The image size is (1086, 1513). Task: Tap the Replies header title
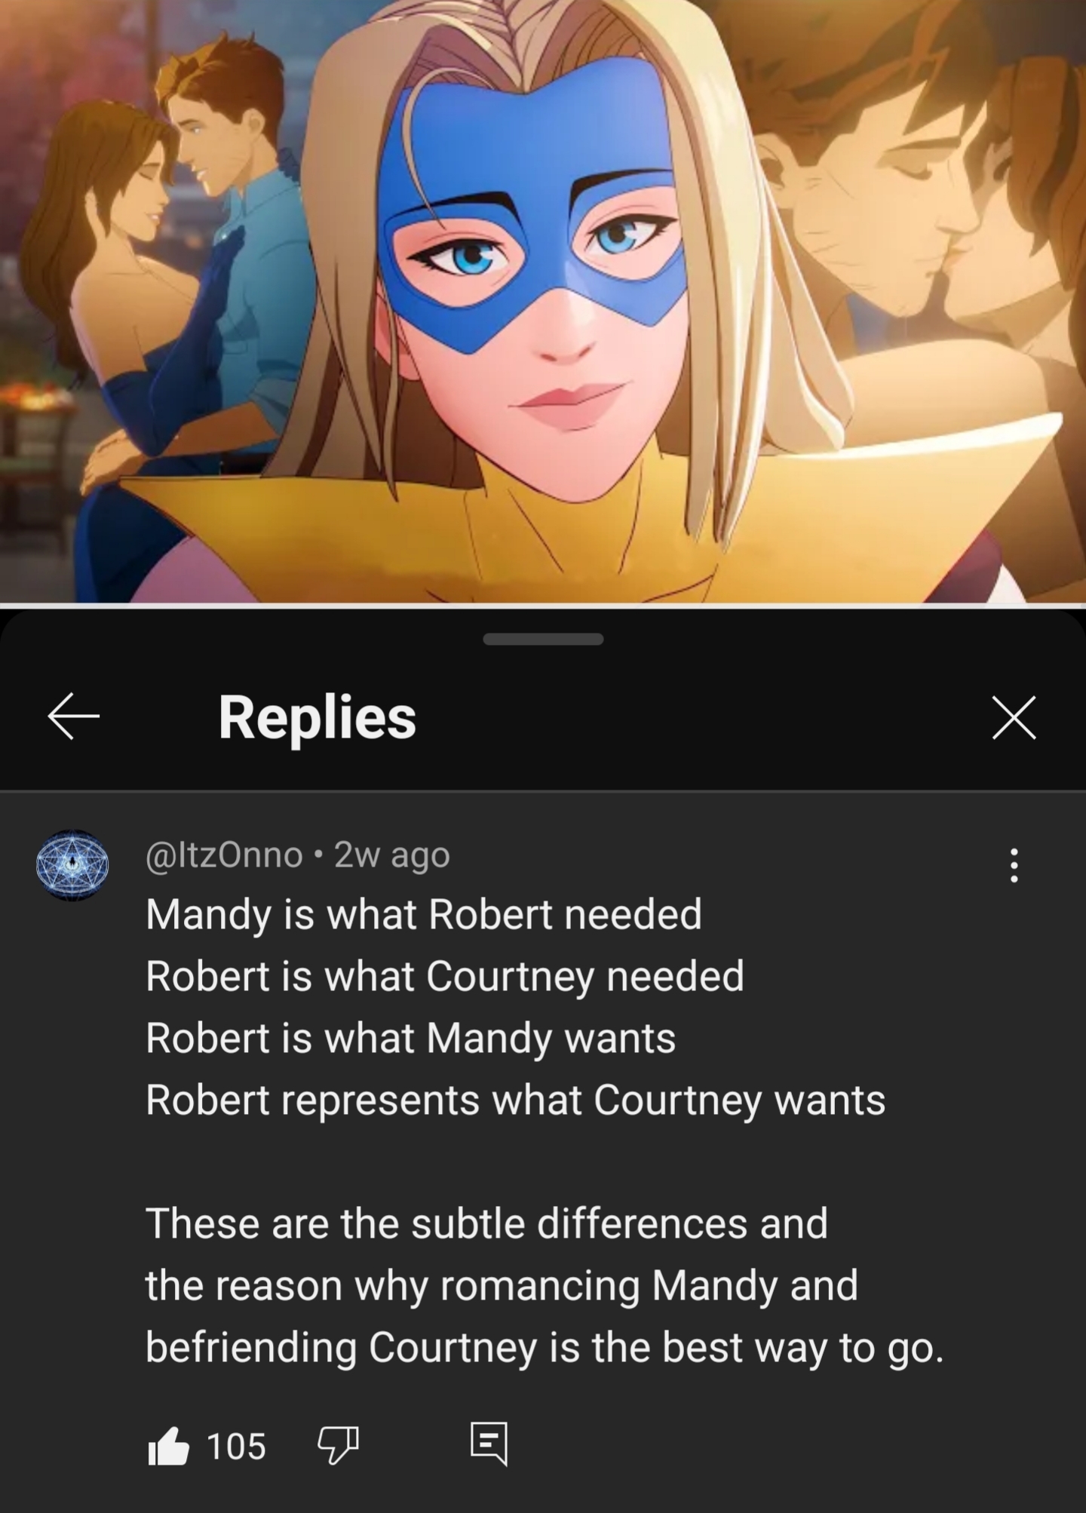317,717
